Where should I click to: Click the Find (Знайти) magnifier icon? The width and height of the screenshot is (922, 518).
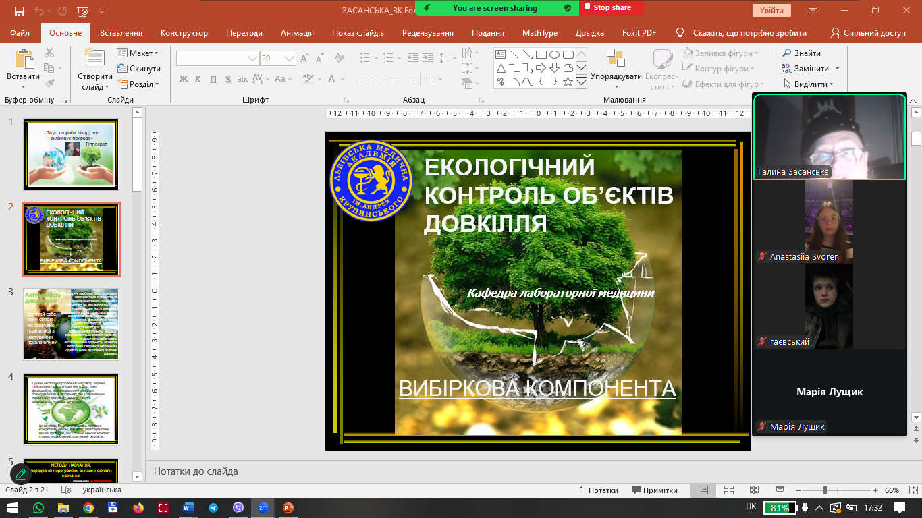(787, 53)
